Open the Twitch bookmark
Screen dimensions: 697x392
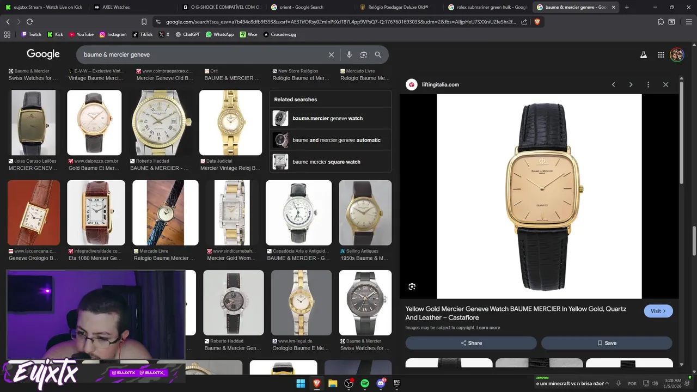[x=31, y=34]
